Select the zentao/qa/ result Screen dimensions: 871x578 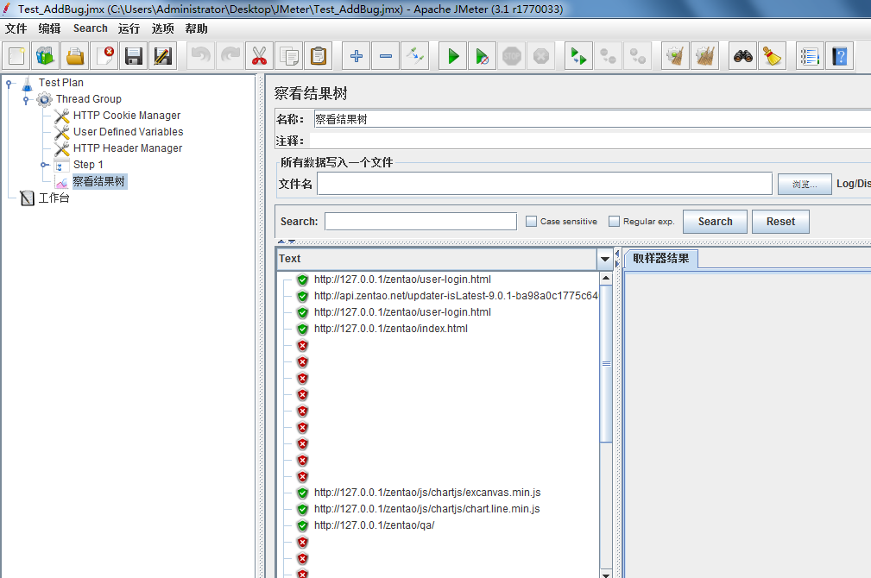[374, 525]
